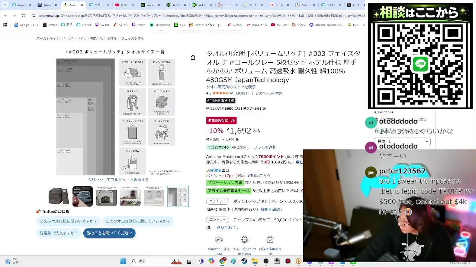Open the 数量 quantity dropdown
Viewport: 476px width, 267px height.
(x=402, y=141)
